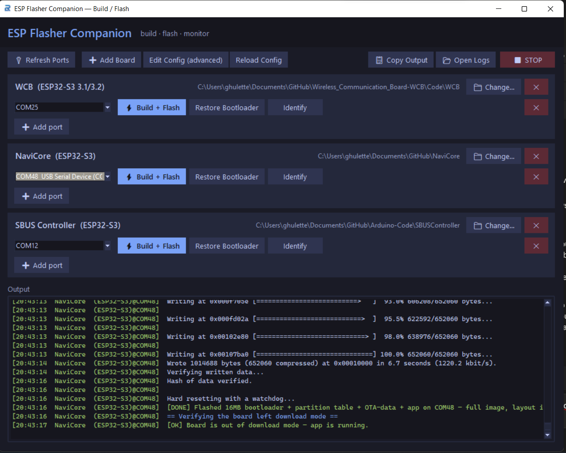The height and width of the screenshot is (453, 566).
Task: Click the output scrollbar up arrow
Action: (x=547, y=302)
